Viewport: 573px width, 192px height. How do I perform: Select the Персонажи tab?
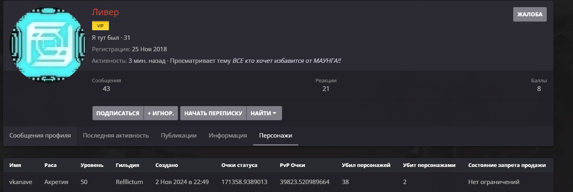click(276, 136)
